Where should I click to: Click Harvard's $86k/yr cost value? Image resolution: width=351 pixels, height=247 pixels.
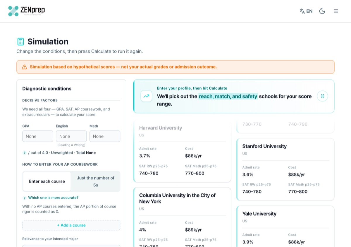click(x=193, y=156)
